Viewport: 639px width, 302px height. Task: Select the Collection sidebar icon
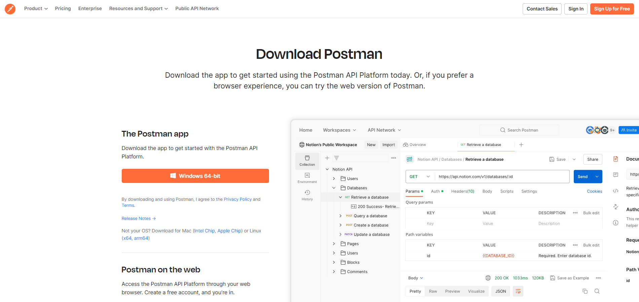click(307, 161)
